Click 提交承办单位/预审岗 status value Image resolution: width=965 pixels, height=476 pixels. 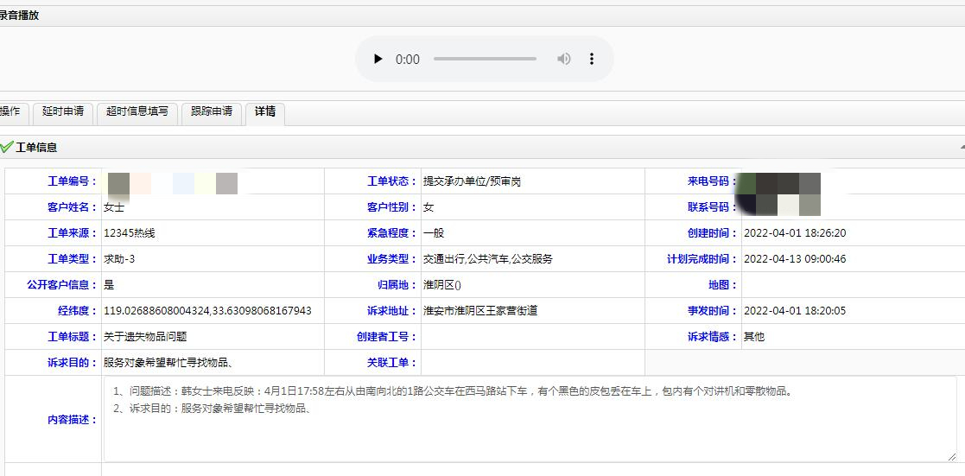click(x=472, y=181)
